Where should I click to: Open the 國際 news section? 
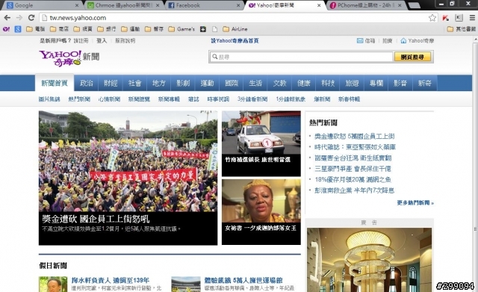coord(231,83)
